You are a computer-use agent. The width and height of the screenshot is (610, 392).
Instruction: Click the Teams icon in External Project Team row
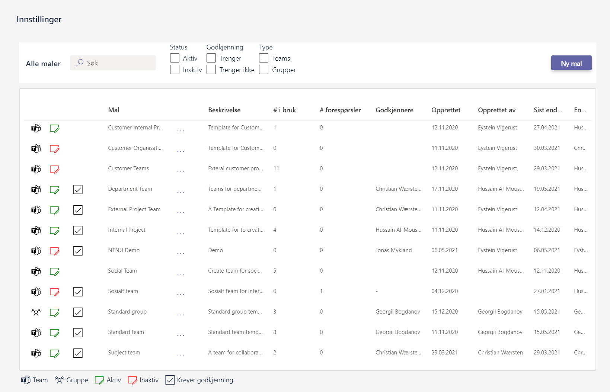(x=36, y=210)
